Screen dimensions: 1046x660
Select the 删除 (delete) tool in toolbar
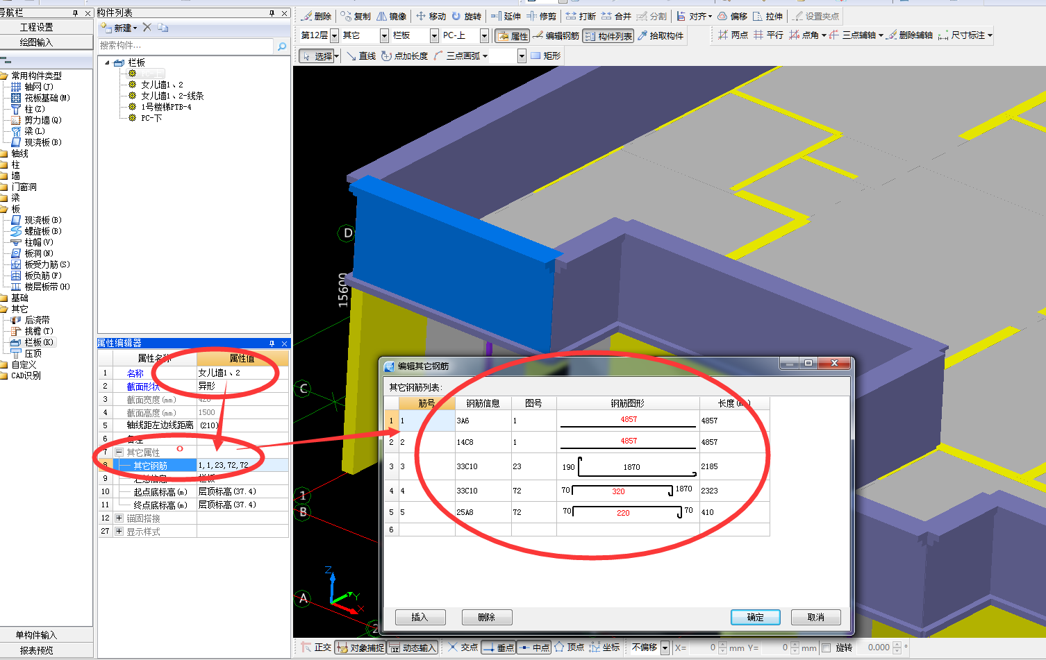pyautogui.click(x=317, y=16)
